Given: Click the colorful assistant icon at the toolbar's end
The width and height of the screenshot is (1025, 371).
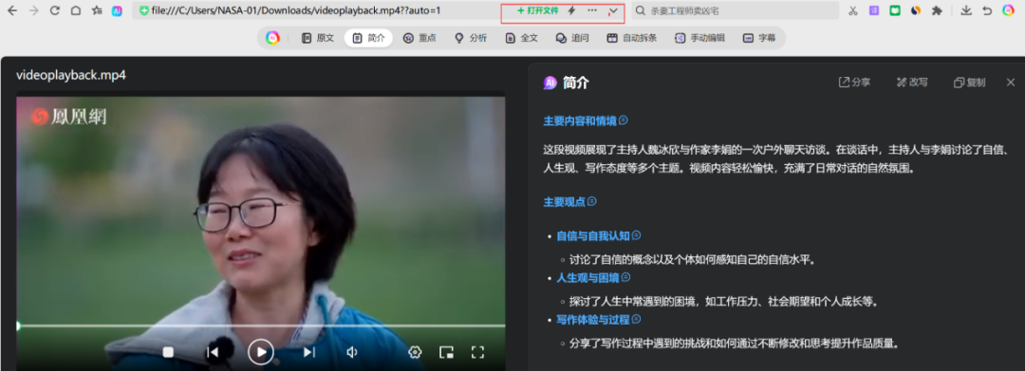Looking at the screenshot, I should coord(1008,10).
